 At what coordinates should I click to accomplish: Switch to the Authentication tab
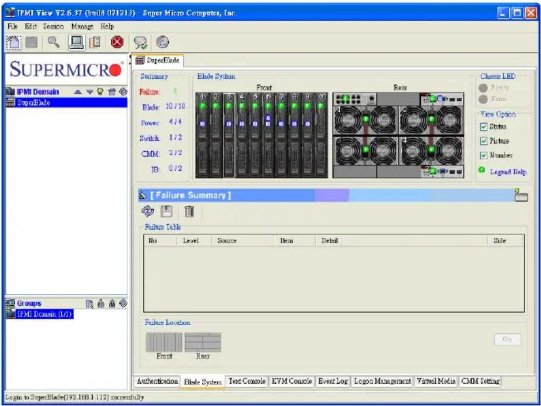point(156,381)
